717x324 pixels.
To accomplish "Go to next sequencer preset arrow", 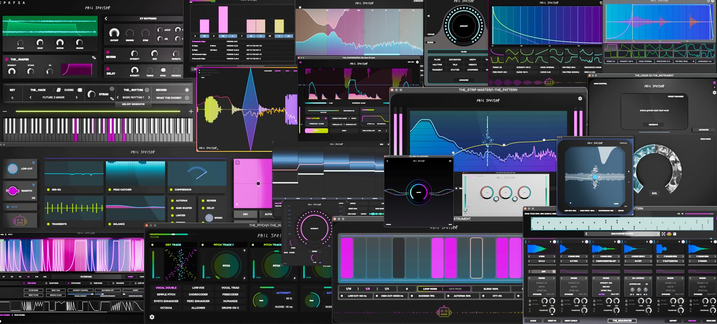I will (x=658, y=234).
